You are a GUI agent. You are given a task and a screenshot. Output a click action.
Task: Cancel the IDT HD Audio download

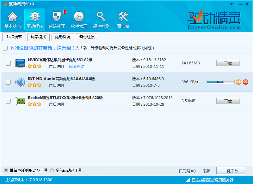[x=246, y=82]
